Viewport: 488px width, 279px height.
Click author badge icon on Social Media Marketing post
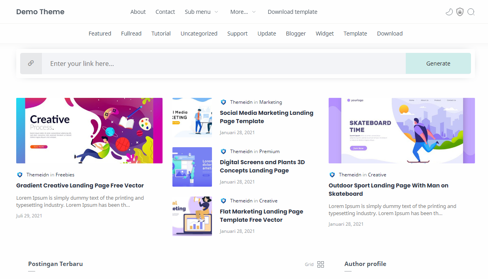pyautogui.click(x=223, y=102)
